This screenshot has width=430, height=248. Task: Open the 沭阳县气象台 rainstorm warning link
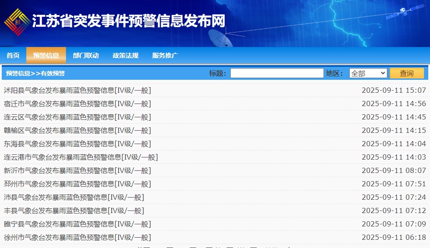pos(77,90)
